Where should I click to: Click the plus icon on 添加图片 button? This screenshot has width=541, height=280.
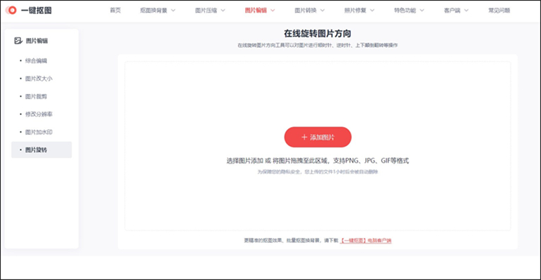(x=304, y=137)
